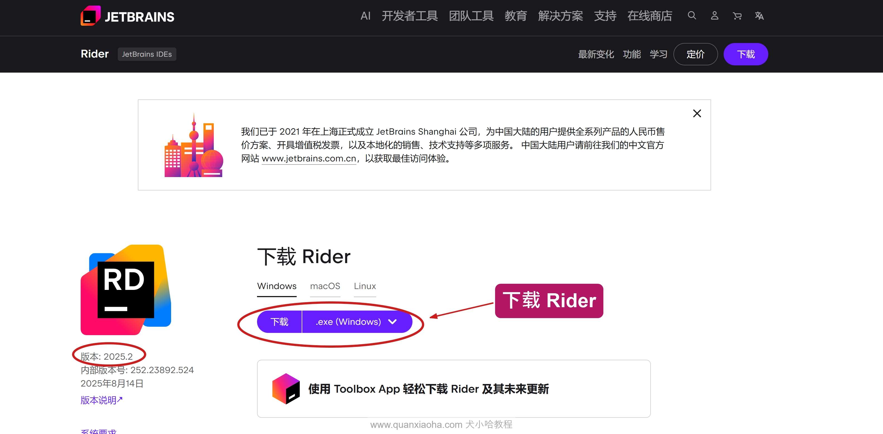This screenshot has height=434, width=883.
Task: Open the Toolbox App promo card
Action: tap(454, 389)
